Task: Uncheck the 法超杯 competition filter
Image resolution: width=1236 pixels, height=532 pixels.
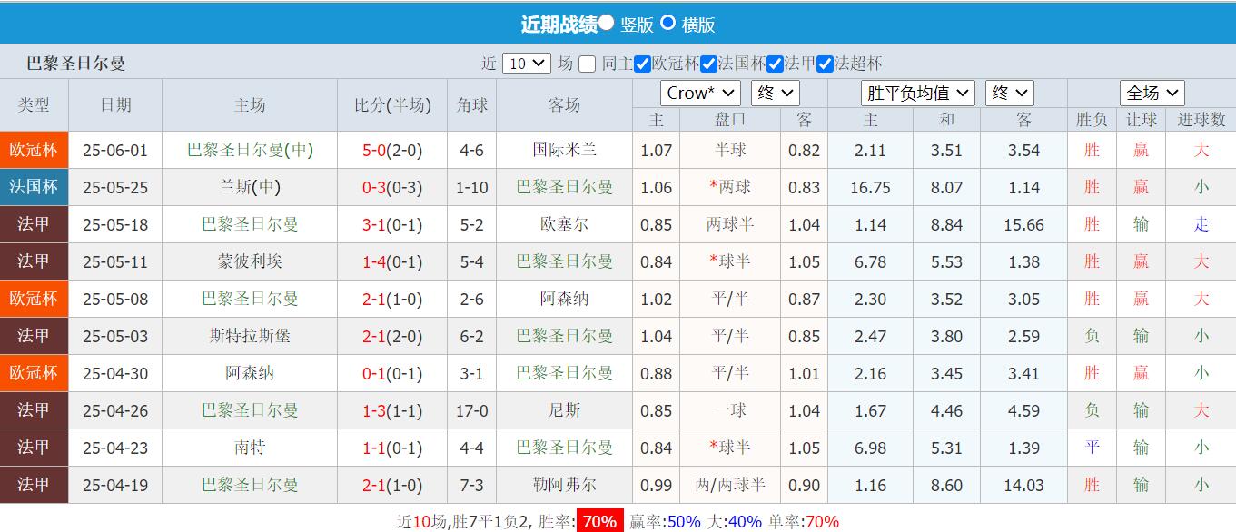Action: click(824, 64)
